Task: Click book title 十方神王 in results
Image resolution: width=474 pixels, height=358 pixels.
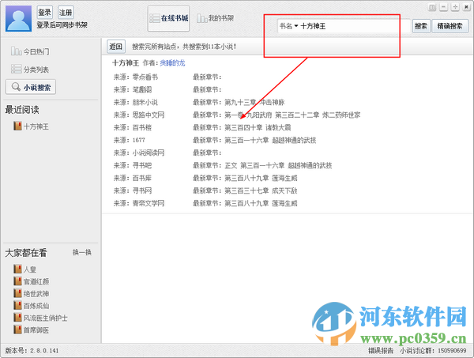Action: [126, 63]
